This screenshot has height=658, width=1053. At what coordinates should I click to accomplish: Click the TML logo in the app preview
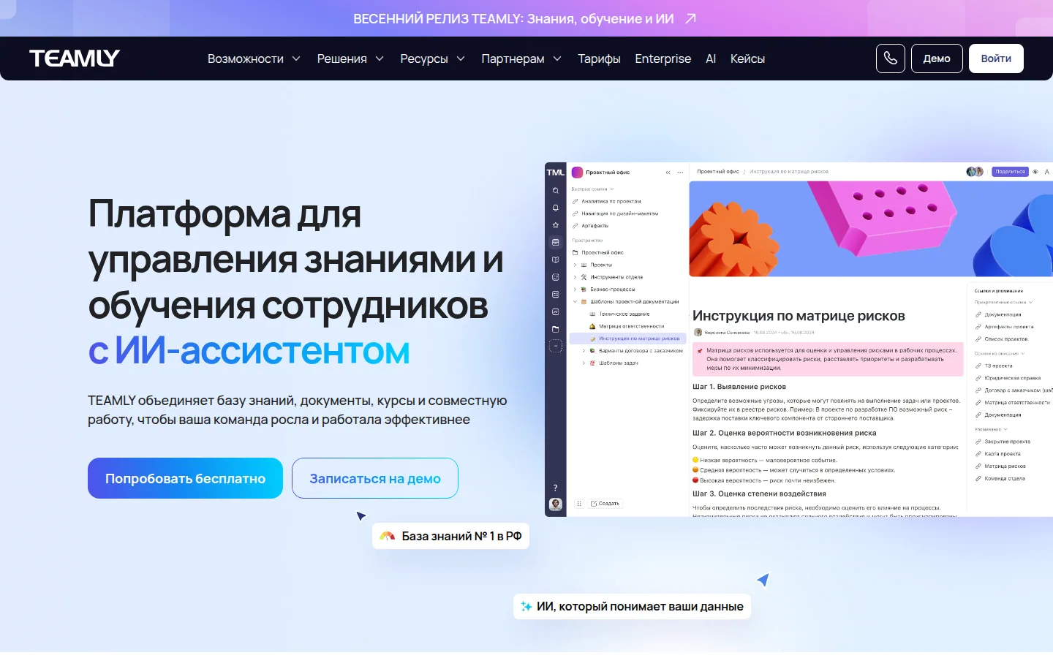coord(556,173)
